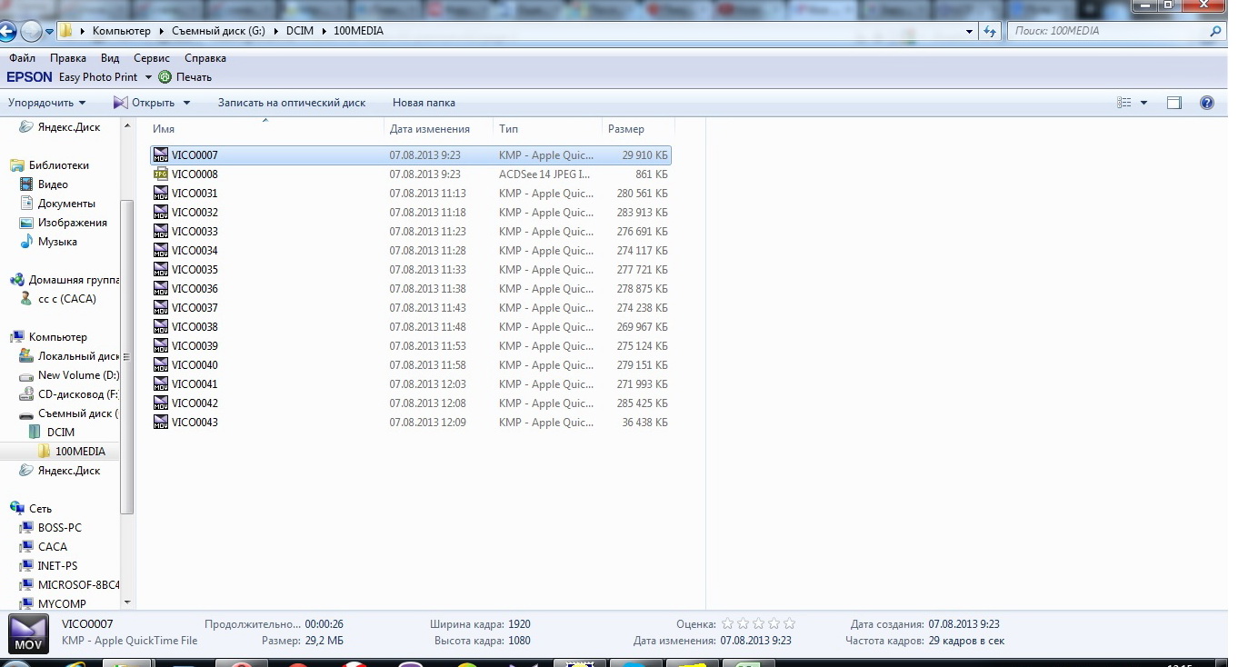Open the view options dropdown arrow
This screenshot has height=667, width=1238.
pos(1143,103)
